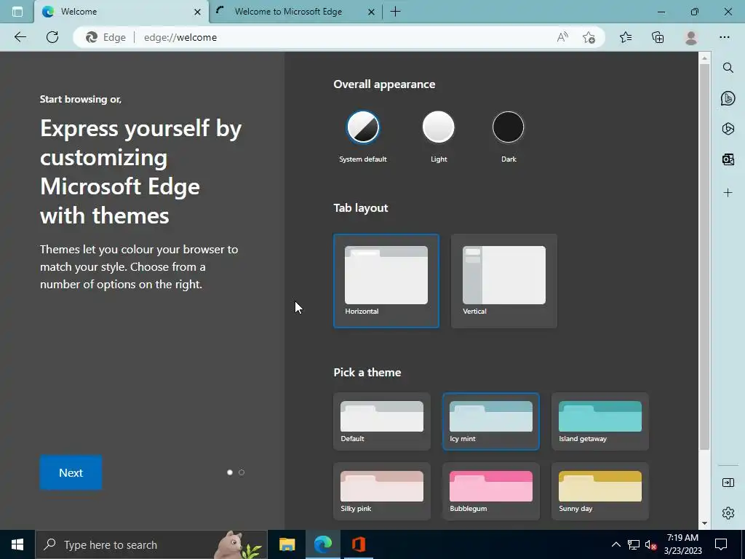Viewport: 745px width, 559px height.
Task: Hide the sidebar with panel icon
Action: (728, 483)
